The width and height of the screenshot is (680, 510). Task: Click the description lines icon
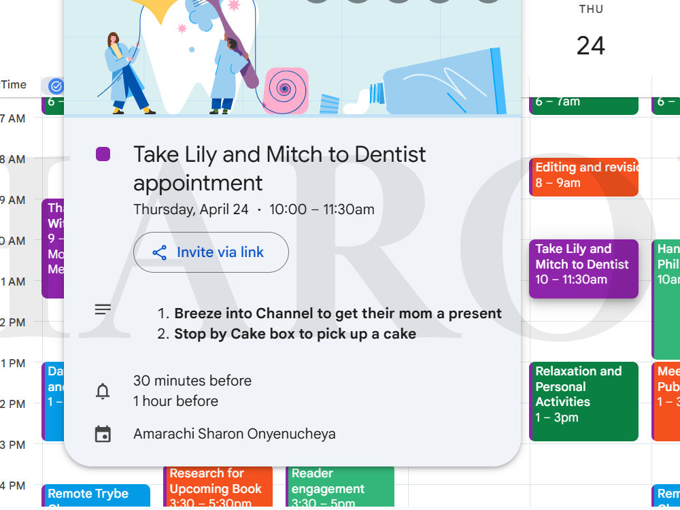(x=103, y=309)
